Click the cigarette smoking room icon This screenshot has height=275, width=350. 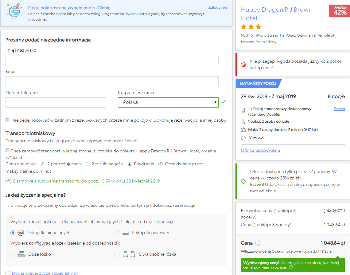[x=126, y=233]
